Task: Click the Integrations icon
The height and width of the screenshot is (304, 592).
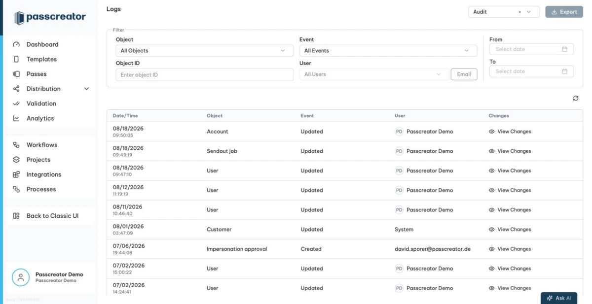Action: [x=16, y=174]
